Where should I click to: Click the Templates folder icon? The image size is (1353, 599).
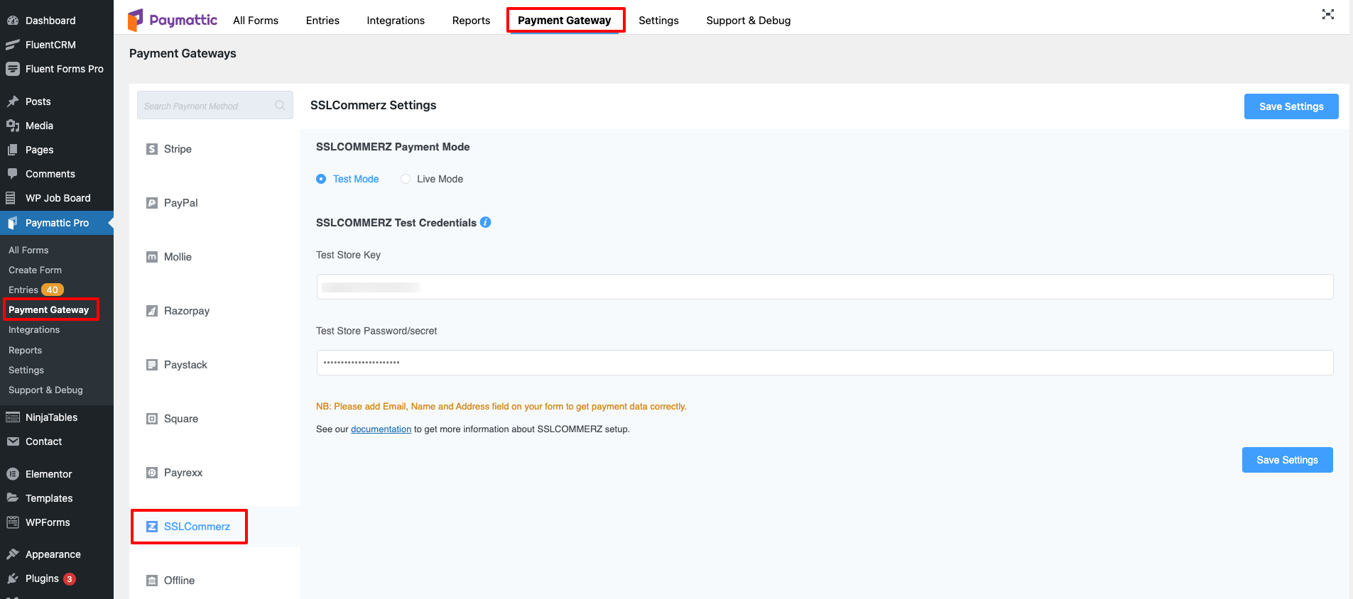click(12, 498)
